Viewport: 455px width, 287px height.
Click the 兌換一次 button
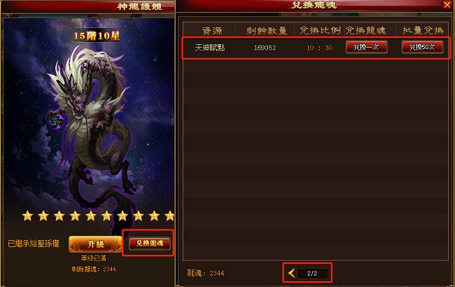click(367, 47)
